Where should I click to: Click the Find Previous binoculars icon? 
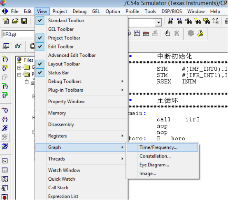click(180, 21)
